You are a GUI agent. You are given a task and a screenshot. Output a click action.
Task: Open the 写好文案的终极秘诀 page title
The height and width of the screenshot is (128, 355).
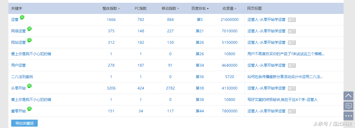tap(283, 100)
